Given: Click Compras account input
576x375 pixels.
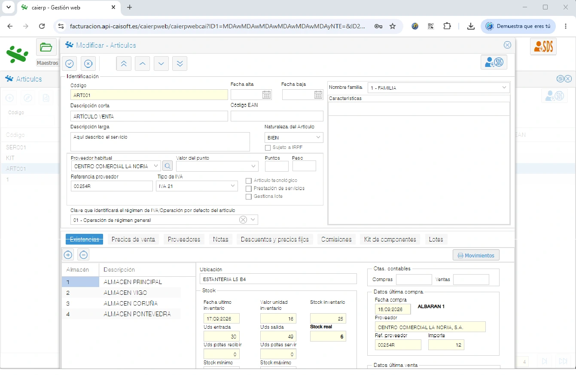Looking at the screenshot, I should (x=414, y=279).
